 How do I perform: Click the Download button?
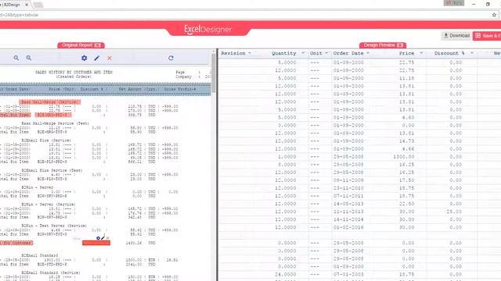tap(456, 36)
